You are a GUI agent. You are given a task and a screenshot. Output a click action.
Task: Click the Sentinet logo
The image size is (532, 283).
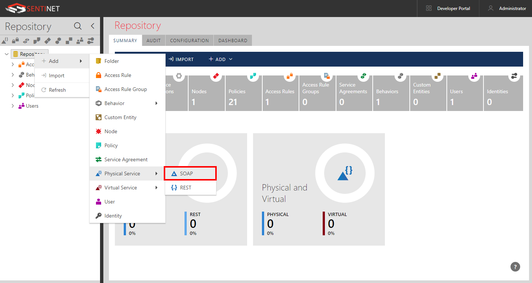pos(33,8)
